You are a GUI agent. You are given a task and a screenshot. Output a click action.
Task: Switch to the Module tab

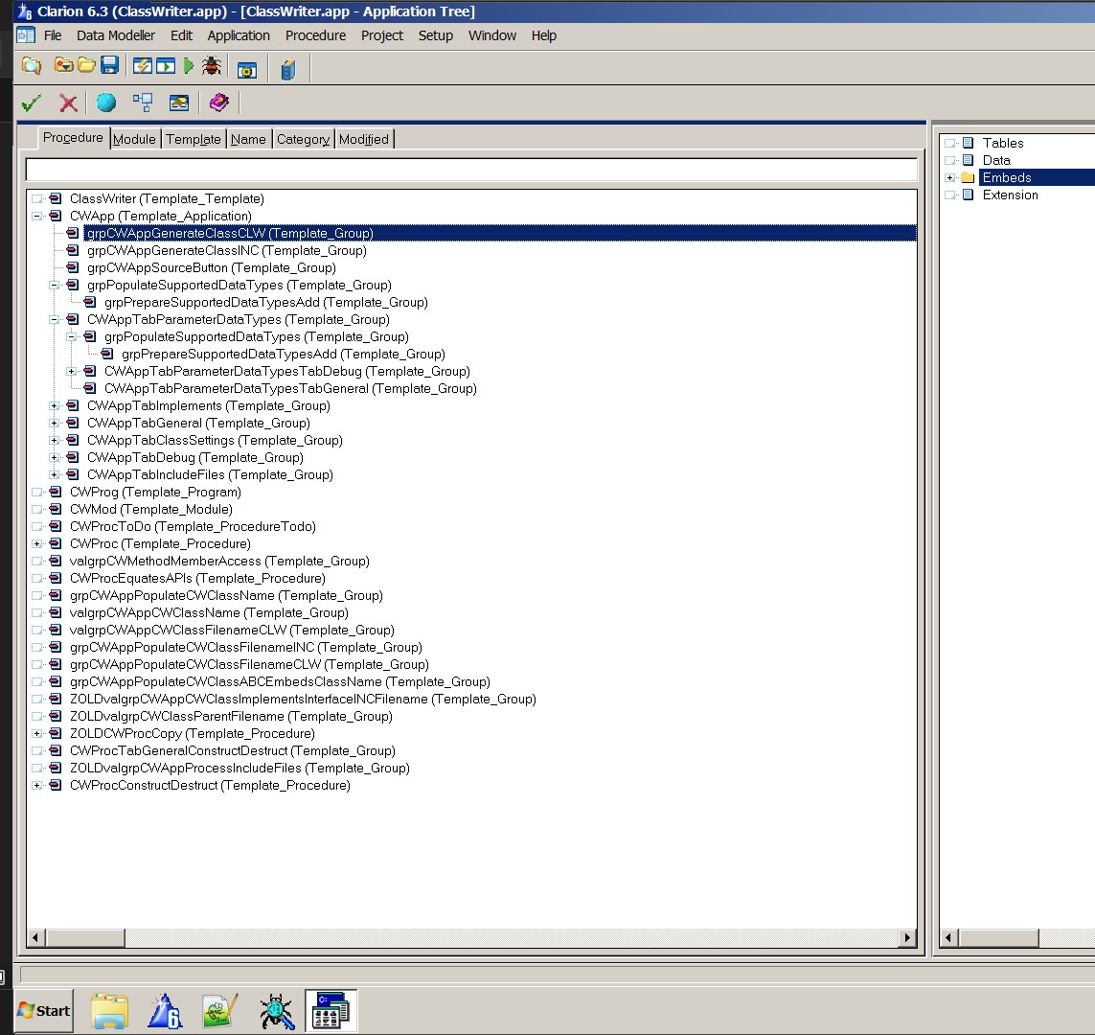(x=134, y=139)
